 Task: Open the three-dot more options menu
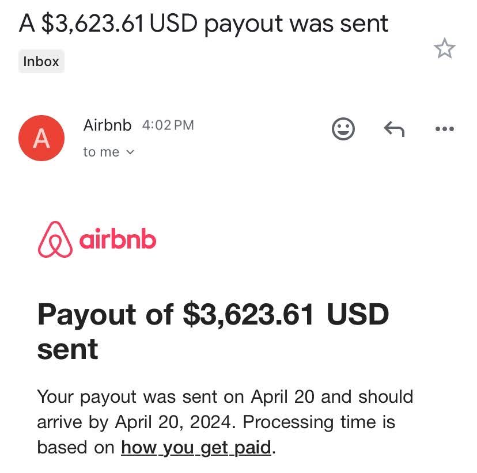click(444, 129)
